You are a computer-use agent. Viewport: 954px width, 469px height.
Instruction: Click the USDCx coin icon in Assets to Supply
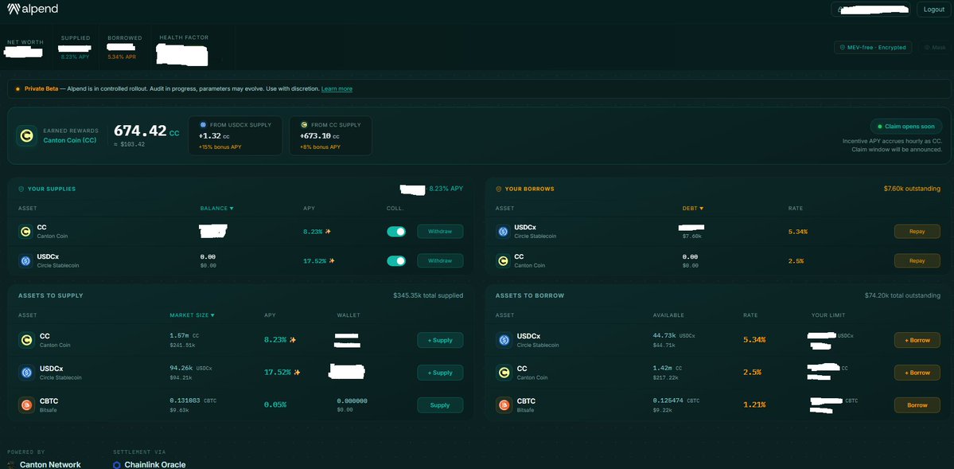(26, 373)
